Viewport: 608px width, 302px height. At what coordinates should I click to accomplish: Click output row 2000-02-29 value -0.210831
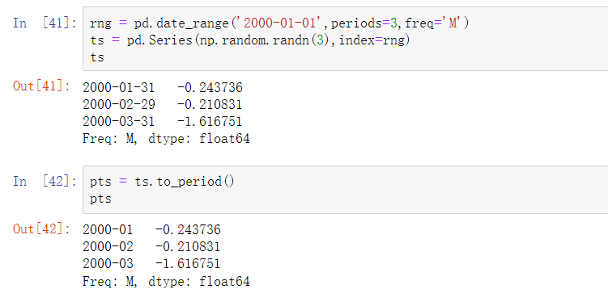(x=210, y=104)
